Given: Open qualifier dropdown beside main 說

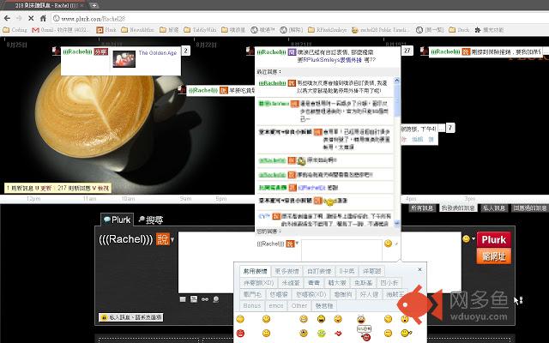Looking at the screenshot, I should tap(172, 240).
